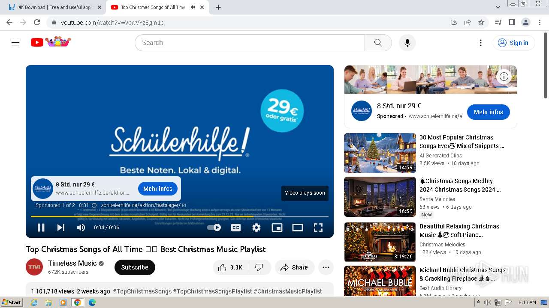The height and width of the screenshot is (308, 549).
Task: Open the YouTube hamburger guide menu
Action: pos(15,42)
